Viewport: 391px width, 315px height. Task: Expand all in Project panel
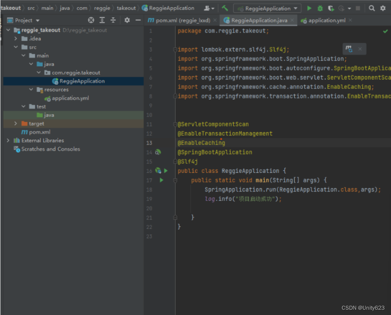[x=102, y=20]
